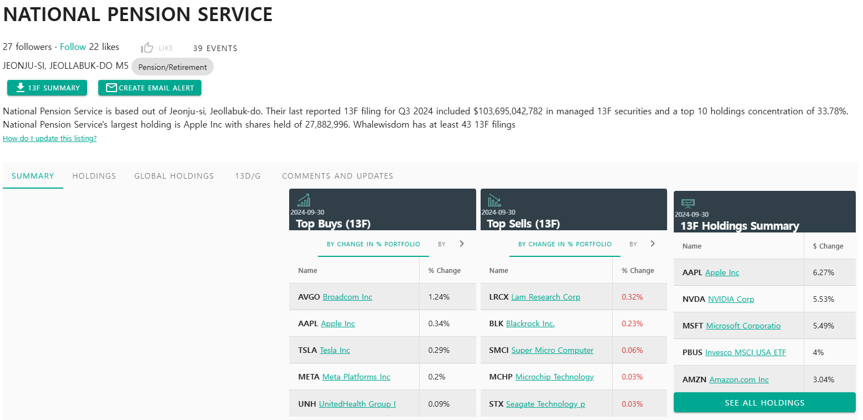Download the 13F Summary

click(47, 88)
